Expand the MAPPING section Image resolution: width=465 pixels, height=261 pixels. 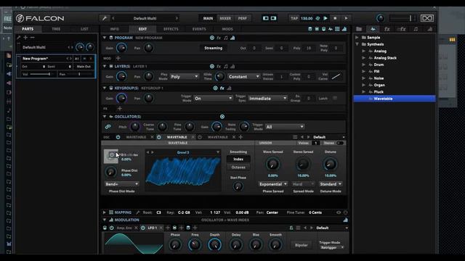point(105,212)
